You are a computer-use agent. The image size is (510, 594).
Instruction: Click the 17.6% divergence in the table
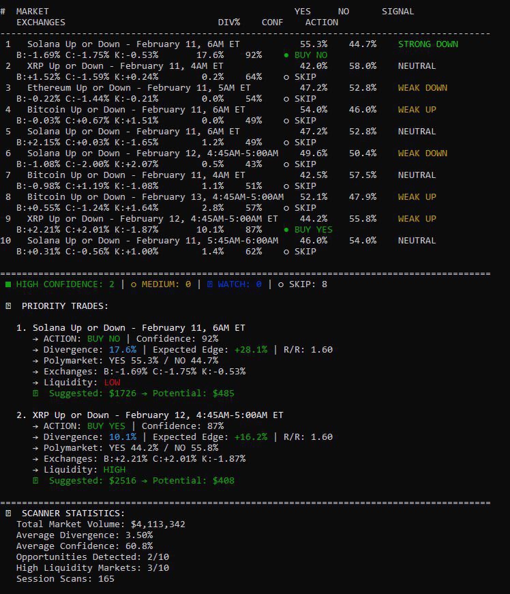210,55
